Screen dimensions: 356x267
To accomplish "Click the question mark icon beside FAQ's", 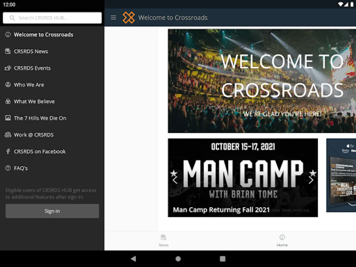I will pyautogui.click(x=8, y=168).
